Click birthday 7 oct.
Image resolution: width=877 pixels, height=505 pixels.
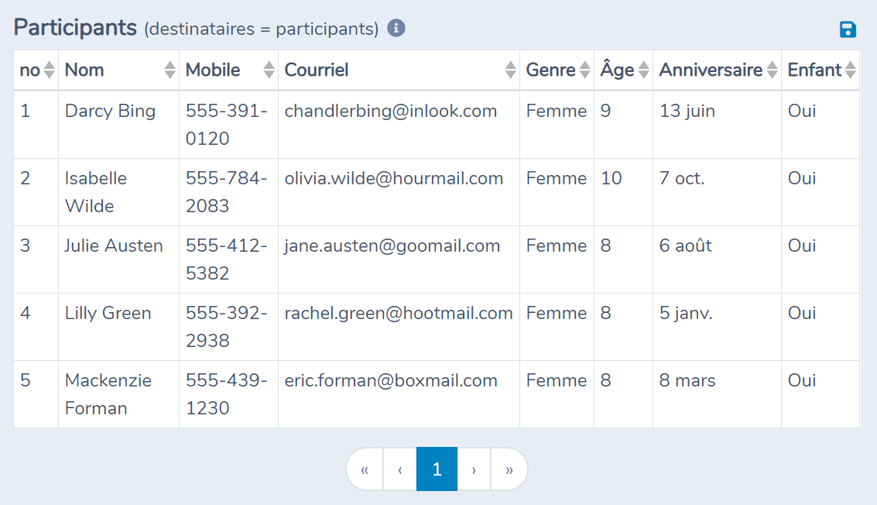point(682,178)
